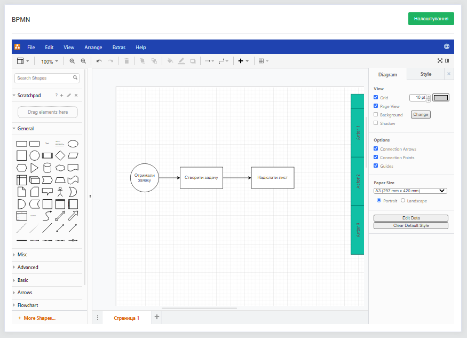Disable the Grid checkbox
467x338 pixels.
pos(376,98)
